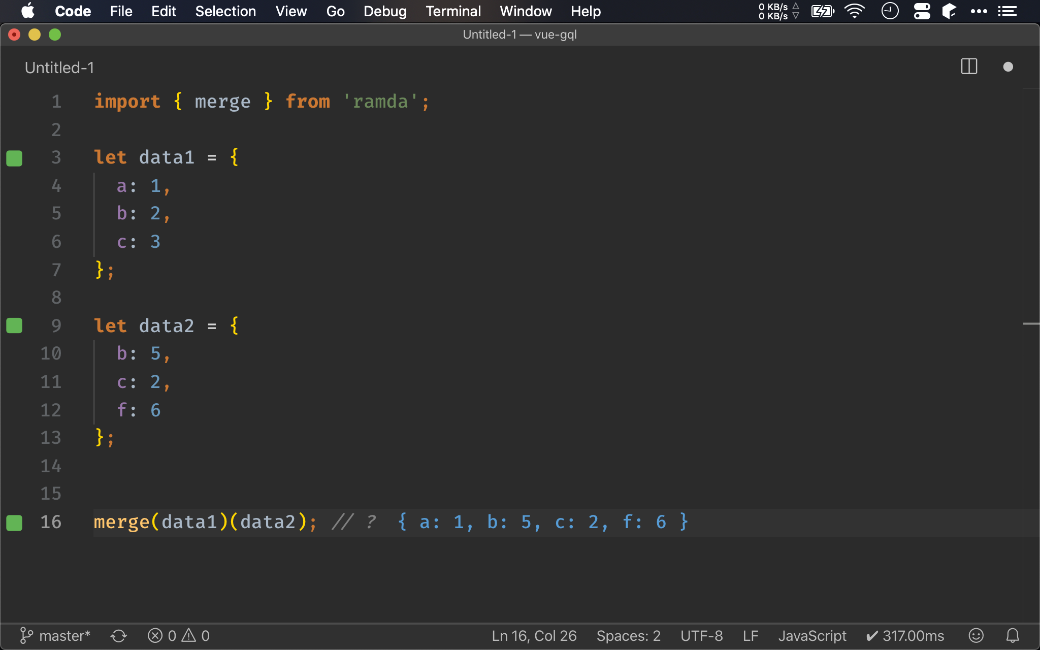The height and width of the screenshot is (650, 1040).
Task: Click green coverage marker on line 16
Action: click(x=14, y=523)
